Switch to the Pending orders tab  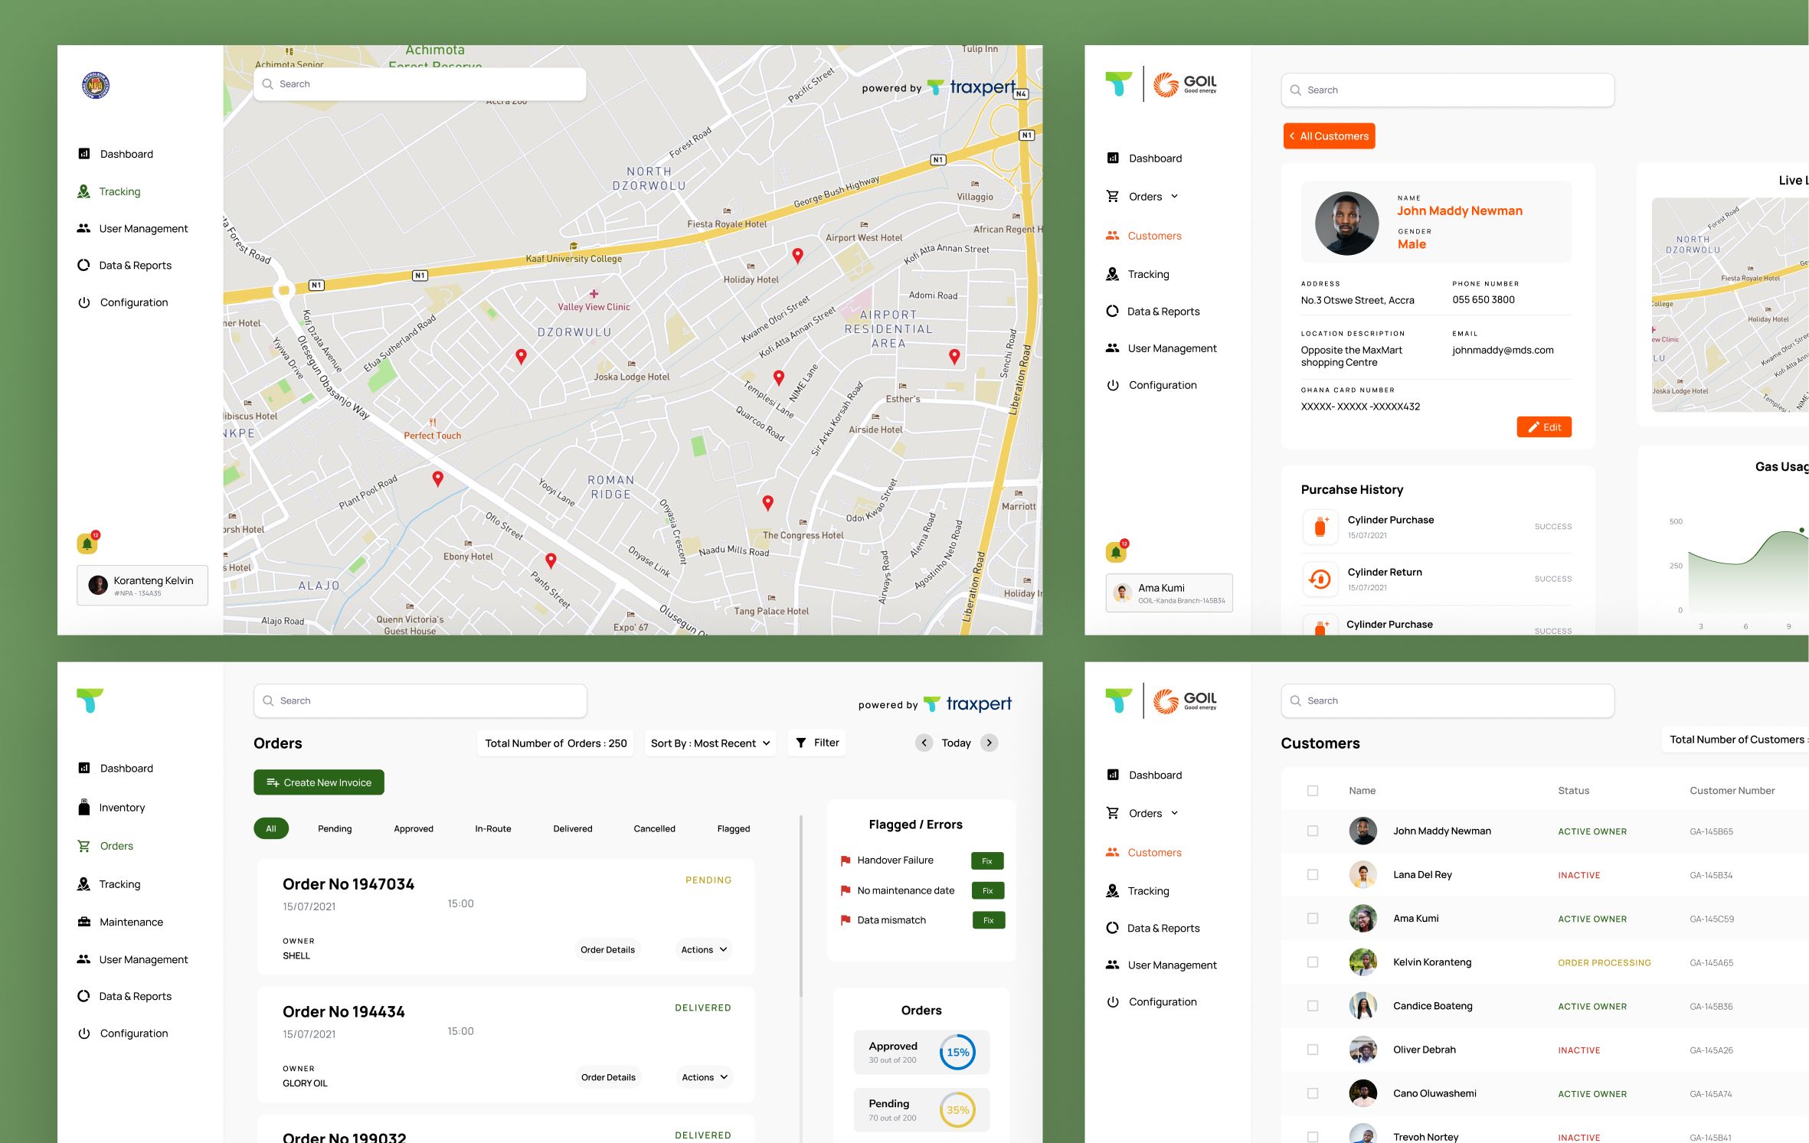[335, 828]
